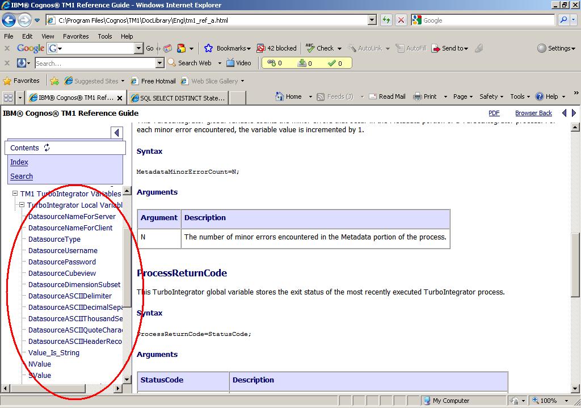Collapse the contents pane with left triangle
Viewport: 581px width, 408px height.
[117, 133]
